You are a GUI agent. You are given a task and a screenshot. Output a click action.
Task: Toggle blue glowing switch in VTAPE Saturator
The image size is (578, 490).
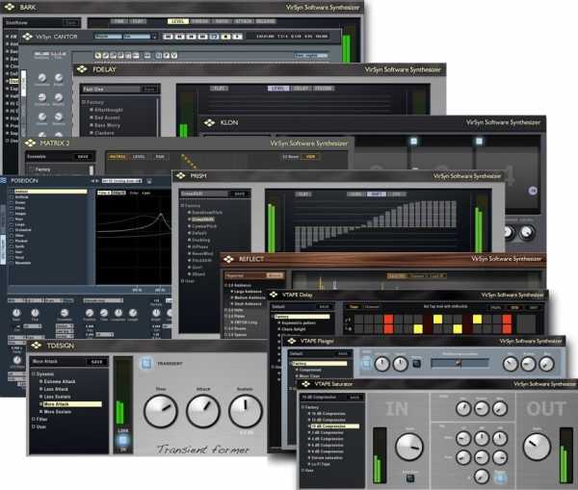500,477
